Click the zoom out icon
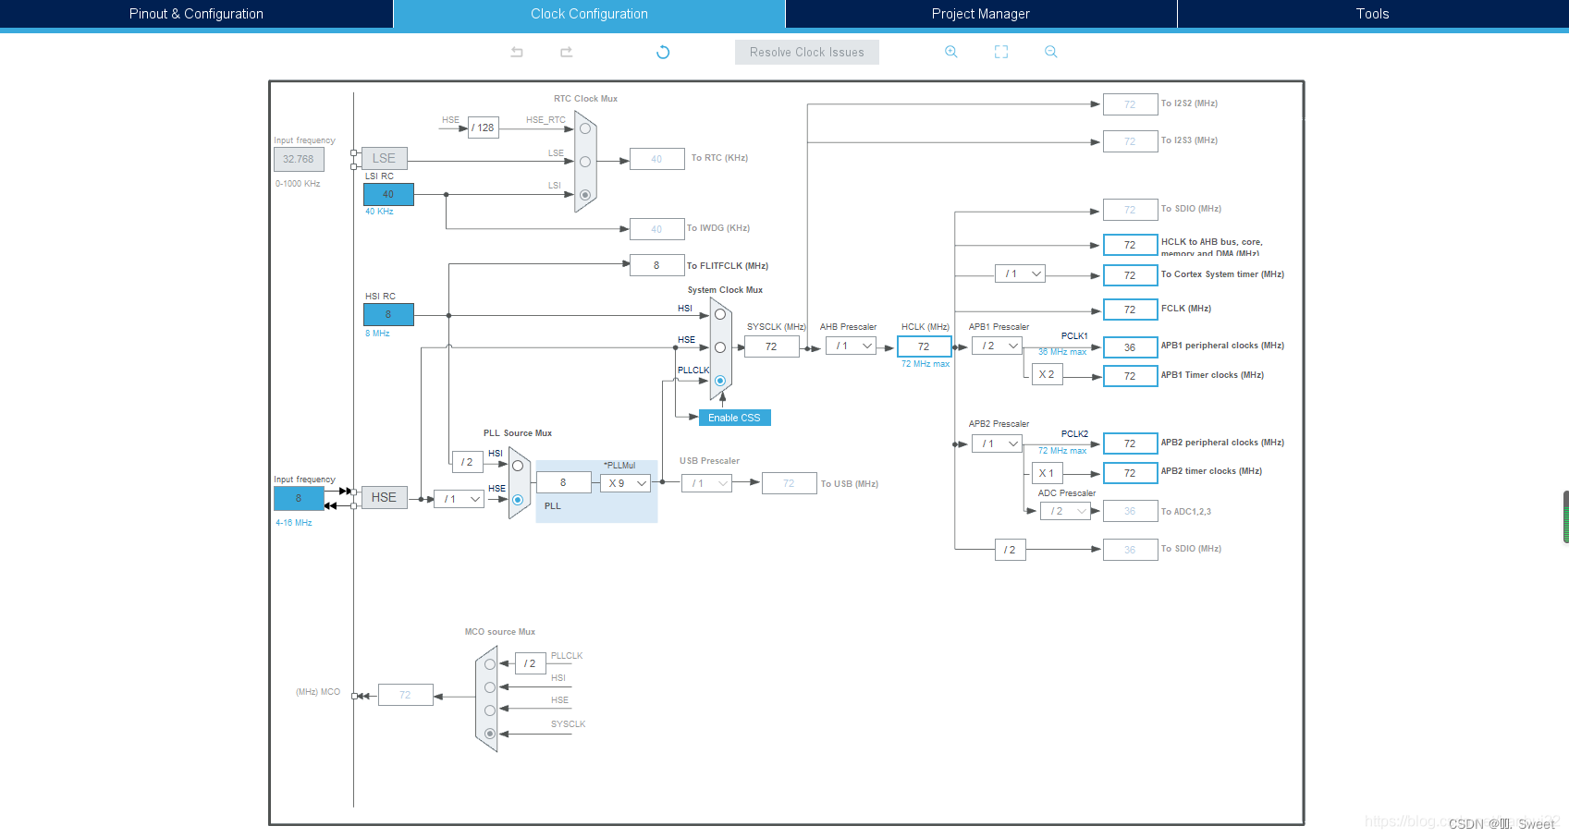Viewport: 1569px width, 838px height. [x=1051, y=52]
